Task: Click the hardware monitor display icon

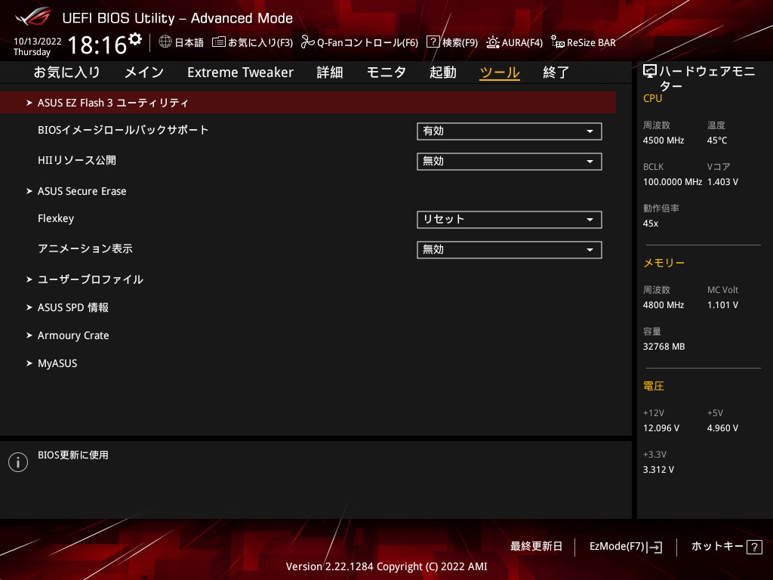Action: 650,72
